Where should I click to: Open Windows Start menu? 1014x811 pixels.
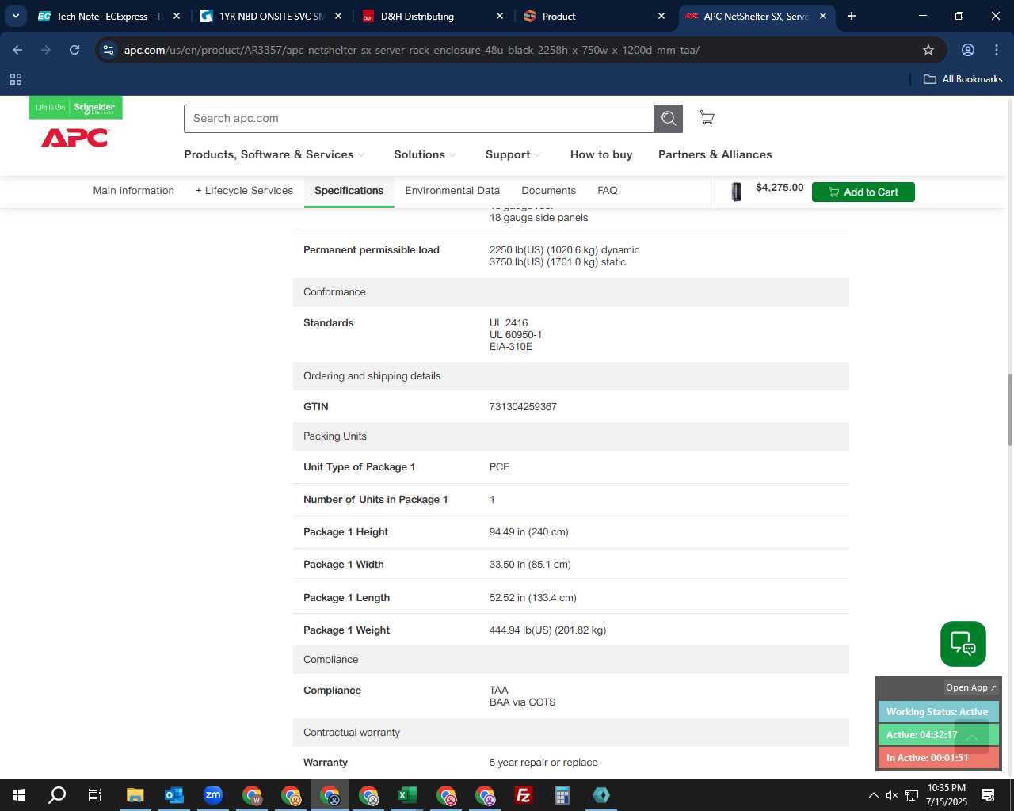(x=19, y=795)
